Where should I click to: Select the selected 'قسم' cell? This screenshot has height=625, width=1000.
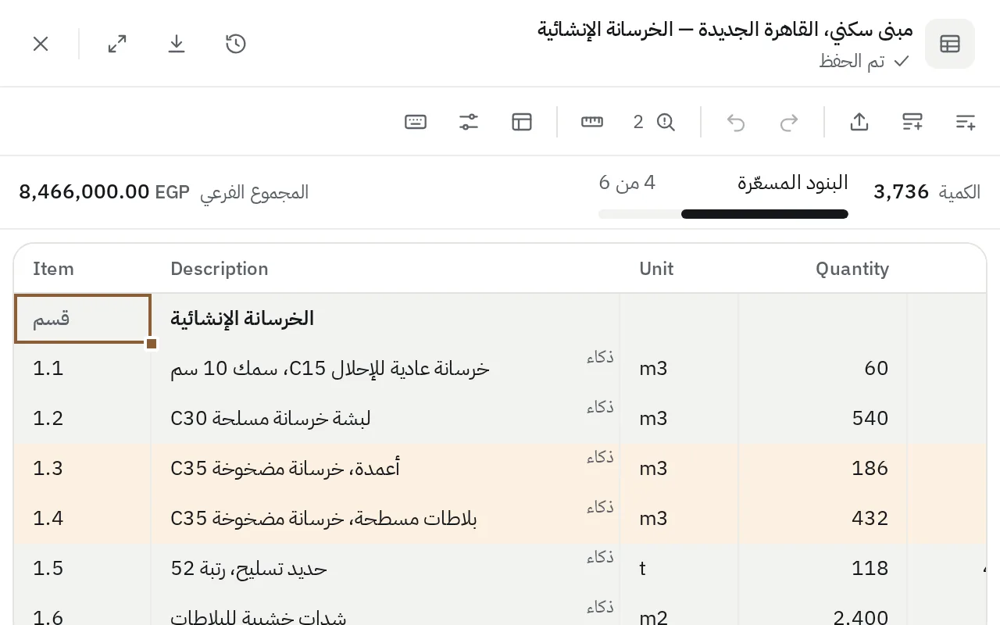point(83,319)
